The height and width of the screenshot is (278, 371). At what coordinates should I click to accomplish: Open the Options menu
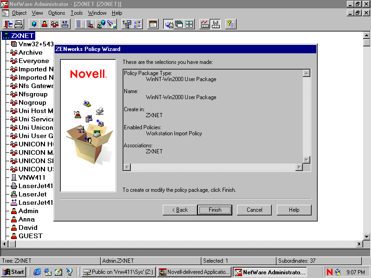57,13
